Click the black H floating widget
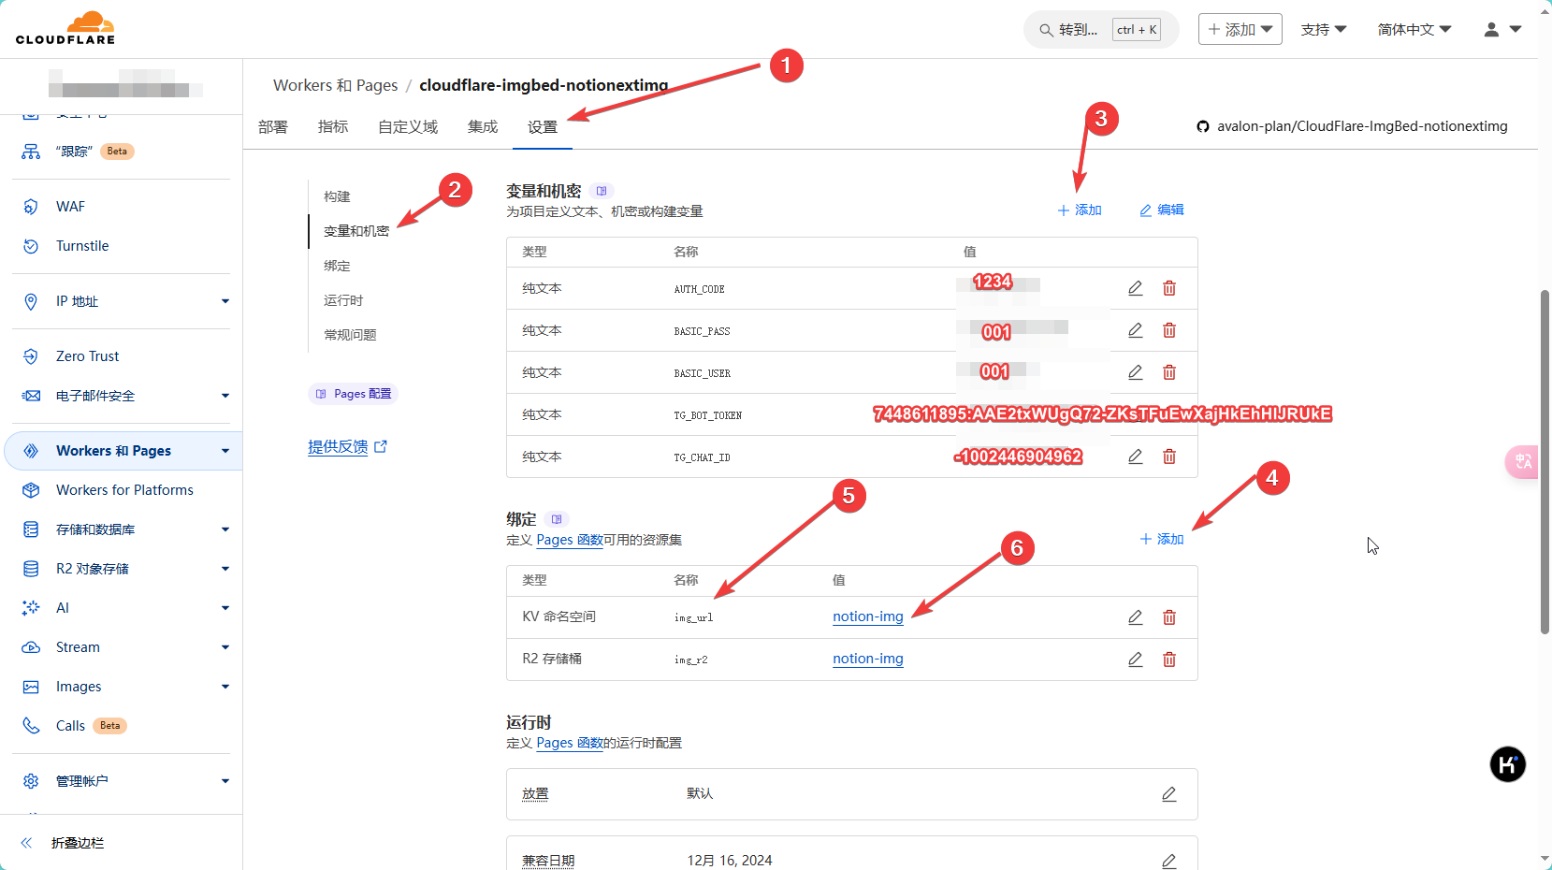 (x=1507, y=764)
